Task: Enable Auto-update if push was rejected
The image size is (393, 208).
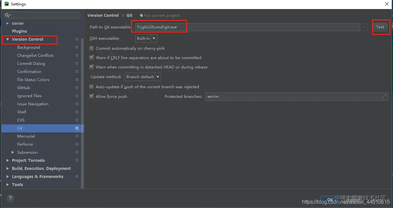Action: (x=92, y=87)
